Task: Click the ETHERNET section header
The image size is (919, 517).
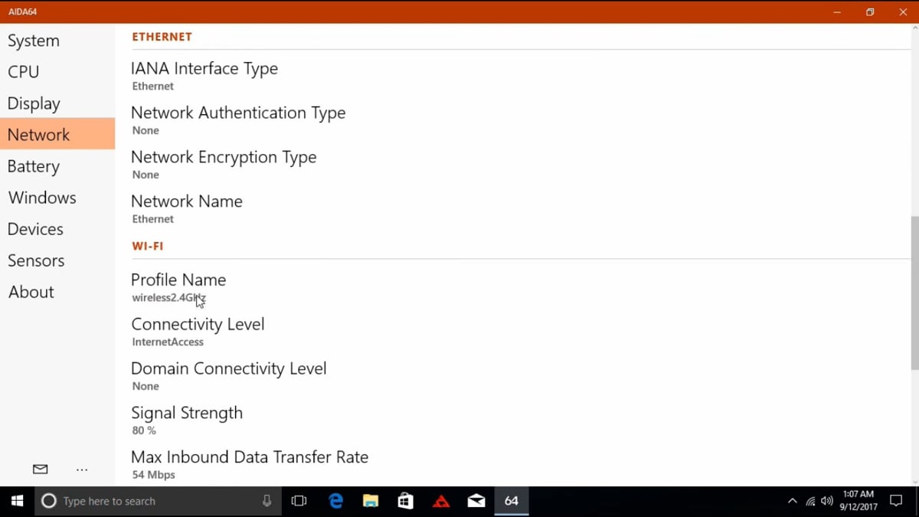Action: pyautogui.click(x=162, y=37)
